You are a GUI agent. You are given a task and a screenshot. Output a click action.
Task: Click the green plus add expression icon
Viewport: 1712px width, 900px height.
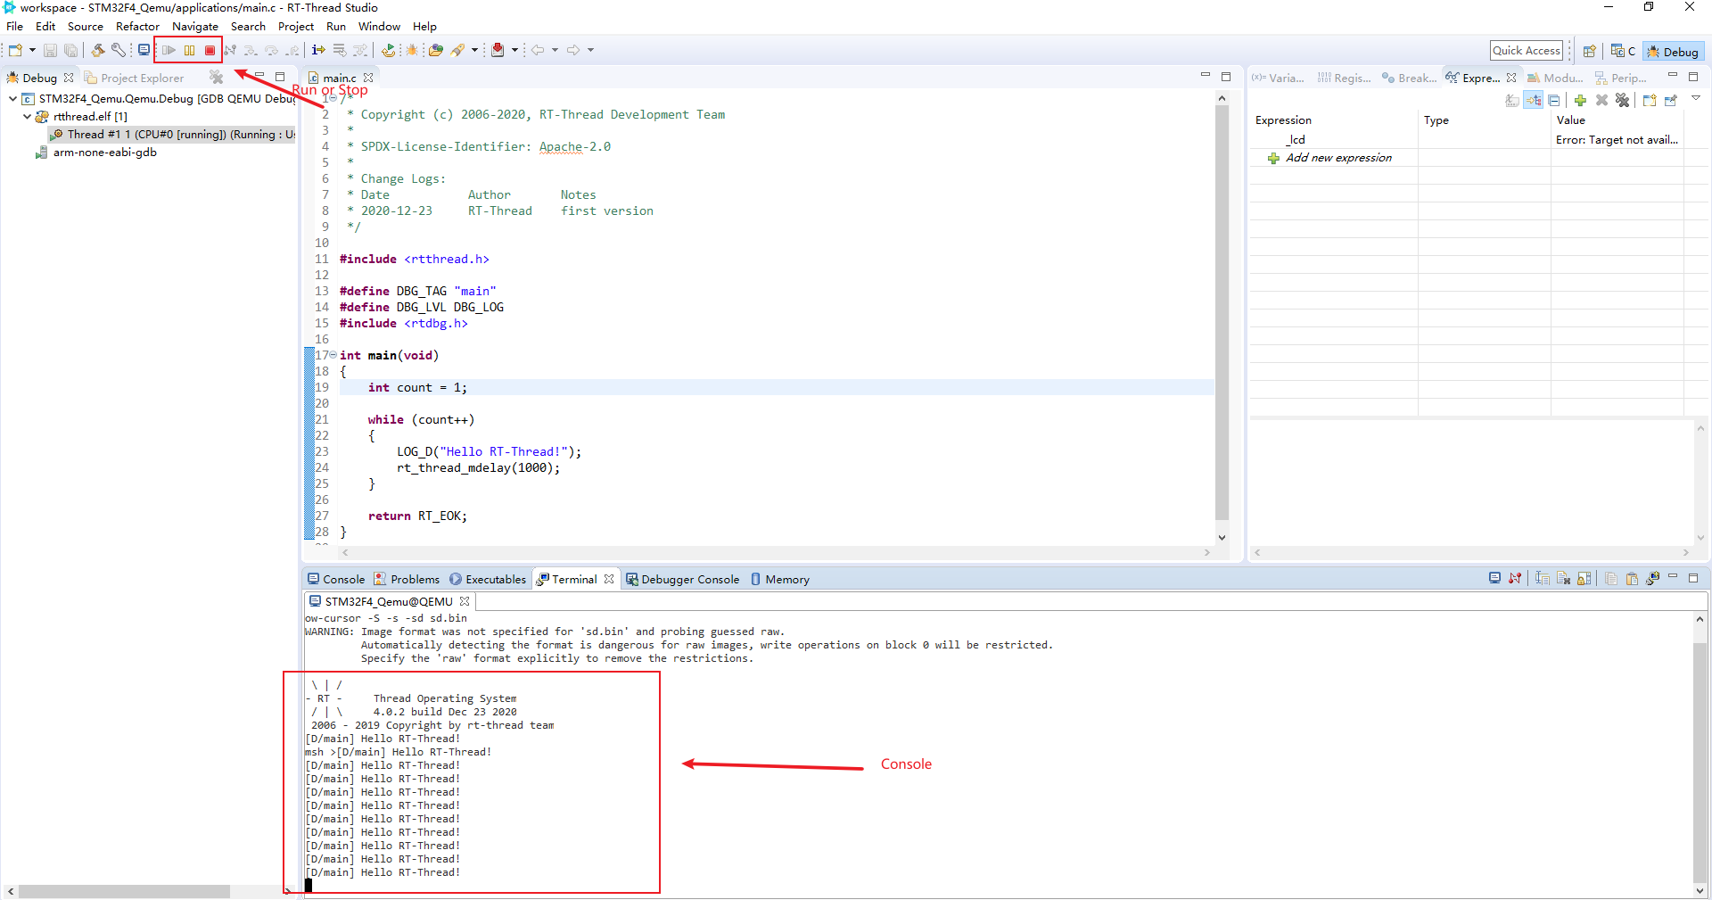click(1580, 101)
